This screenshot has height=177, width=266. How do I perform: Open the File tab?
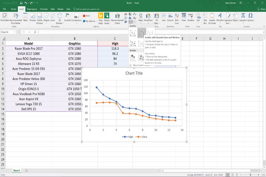pos(4,9)
